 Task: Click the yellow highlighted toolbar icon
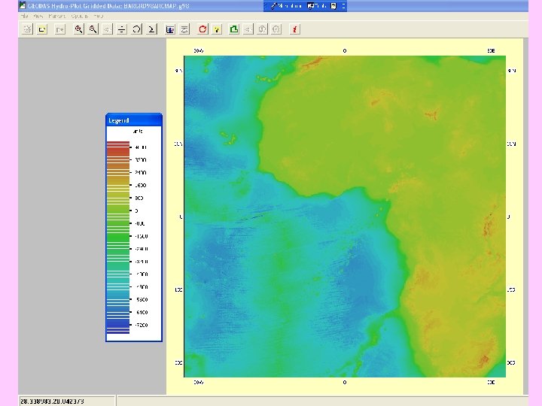click(217, 29)
